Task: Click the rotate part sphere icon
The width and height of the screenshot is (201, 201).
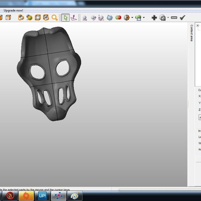Action: click(x=93, y=18)
